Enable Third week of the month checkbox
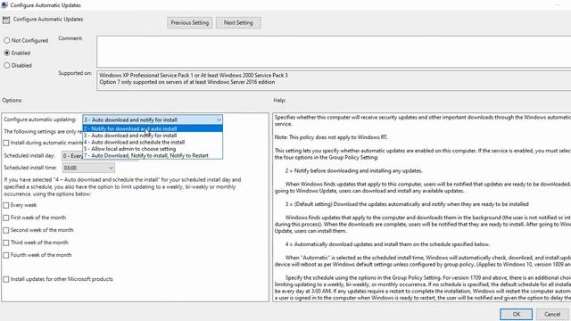The height and width of the screenshot is (321, 571). [6, 243]
